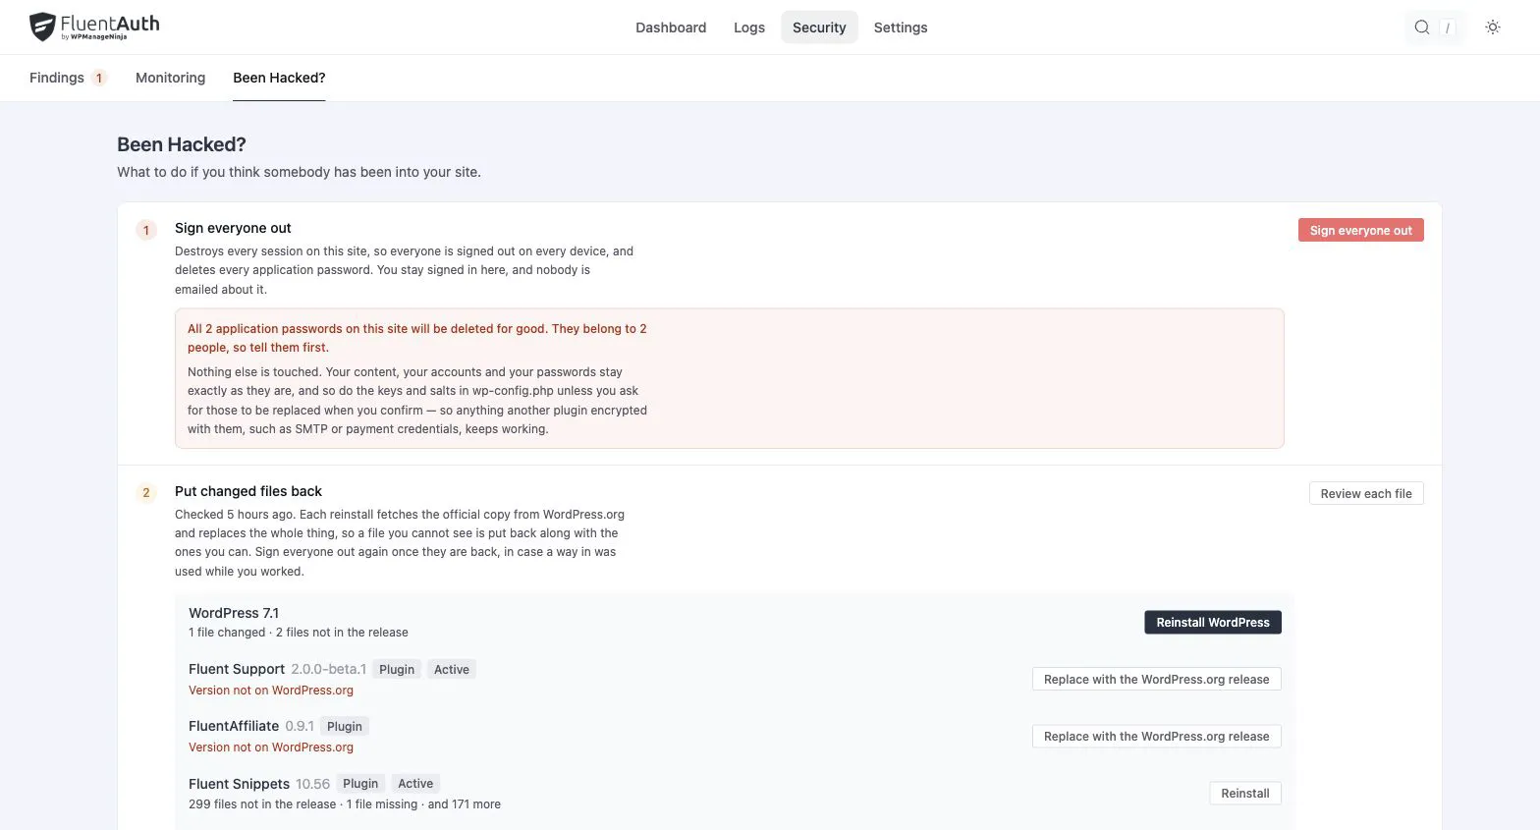Screen dimensions: 1540x830
Task: Click FluentAffiliate's Plugin badge
Action: click(x=345, y=726)
